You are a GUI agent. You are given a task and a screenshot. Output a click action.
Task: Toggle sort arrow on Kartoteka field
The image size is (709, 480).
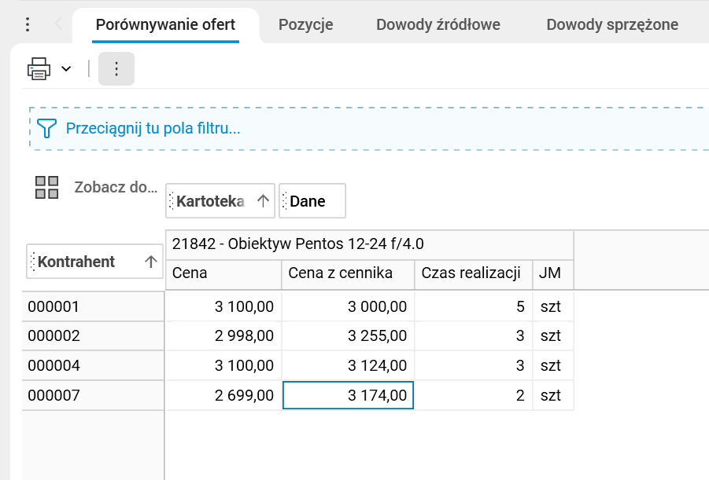[263, 201]
